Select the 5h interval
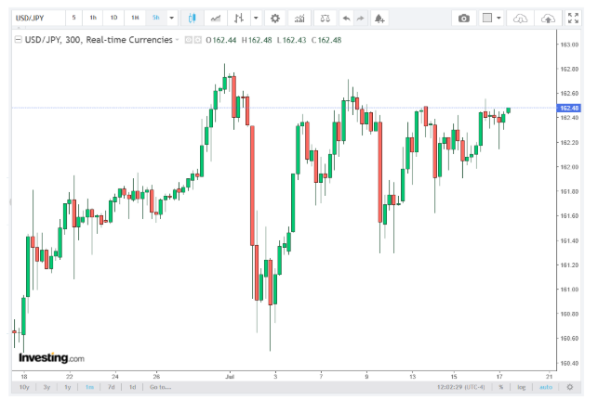 coord(156,18)
